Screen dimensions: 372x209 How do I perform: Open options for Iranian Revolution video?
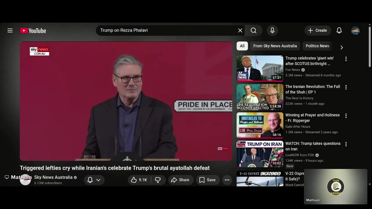346,87
